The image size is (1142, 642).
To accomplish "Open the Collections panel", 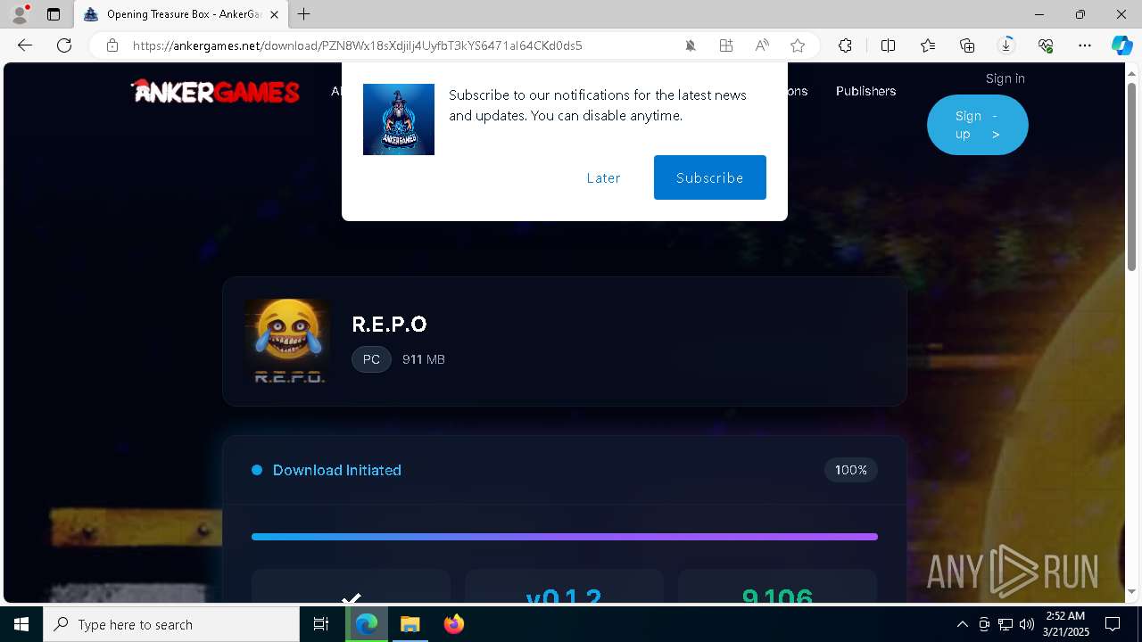I will coord(967,45).
